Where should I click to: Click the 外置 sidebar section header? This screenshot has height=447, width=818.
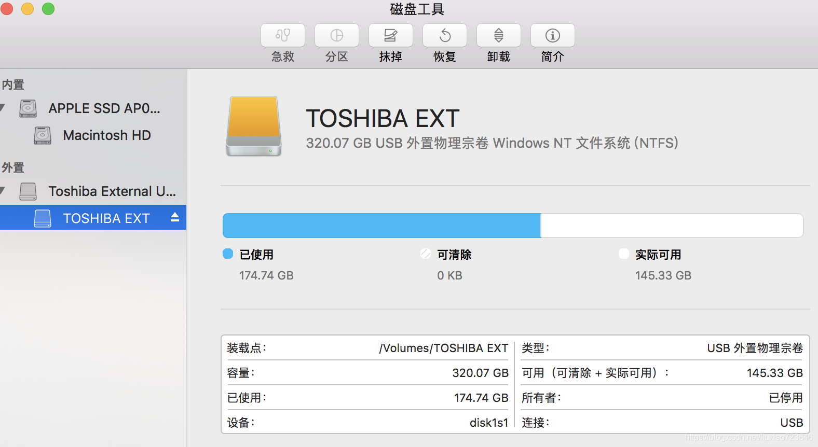(13, 167)
